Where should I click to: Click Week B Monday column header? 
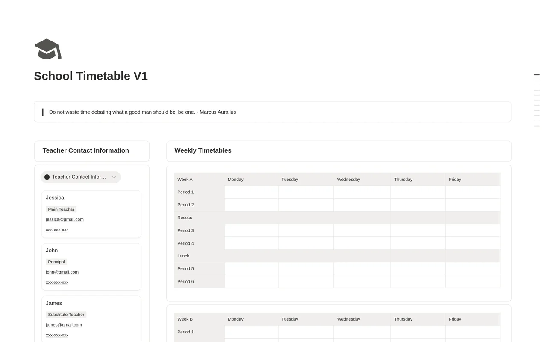251,319
